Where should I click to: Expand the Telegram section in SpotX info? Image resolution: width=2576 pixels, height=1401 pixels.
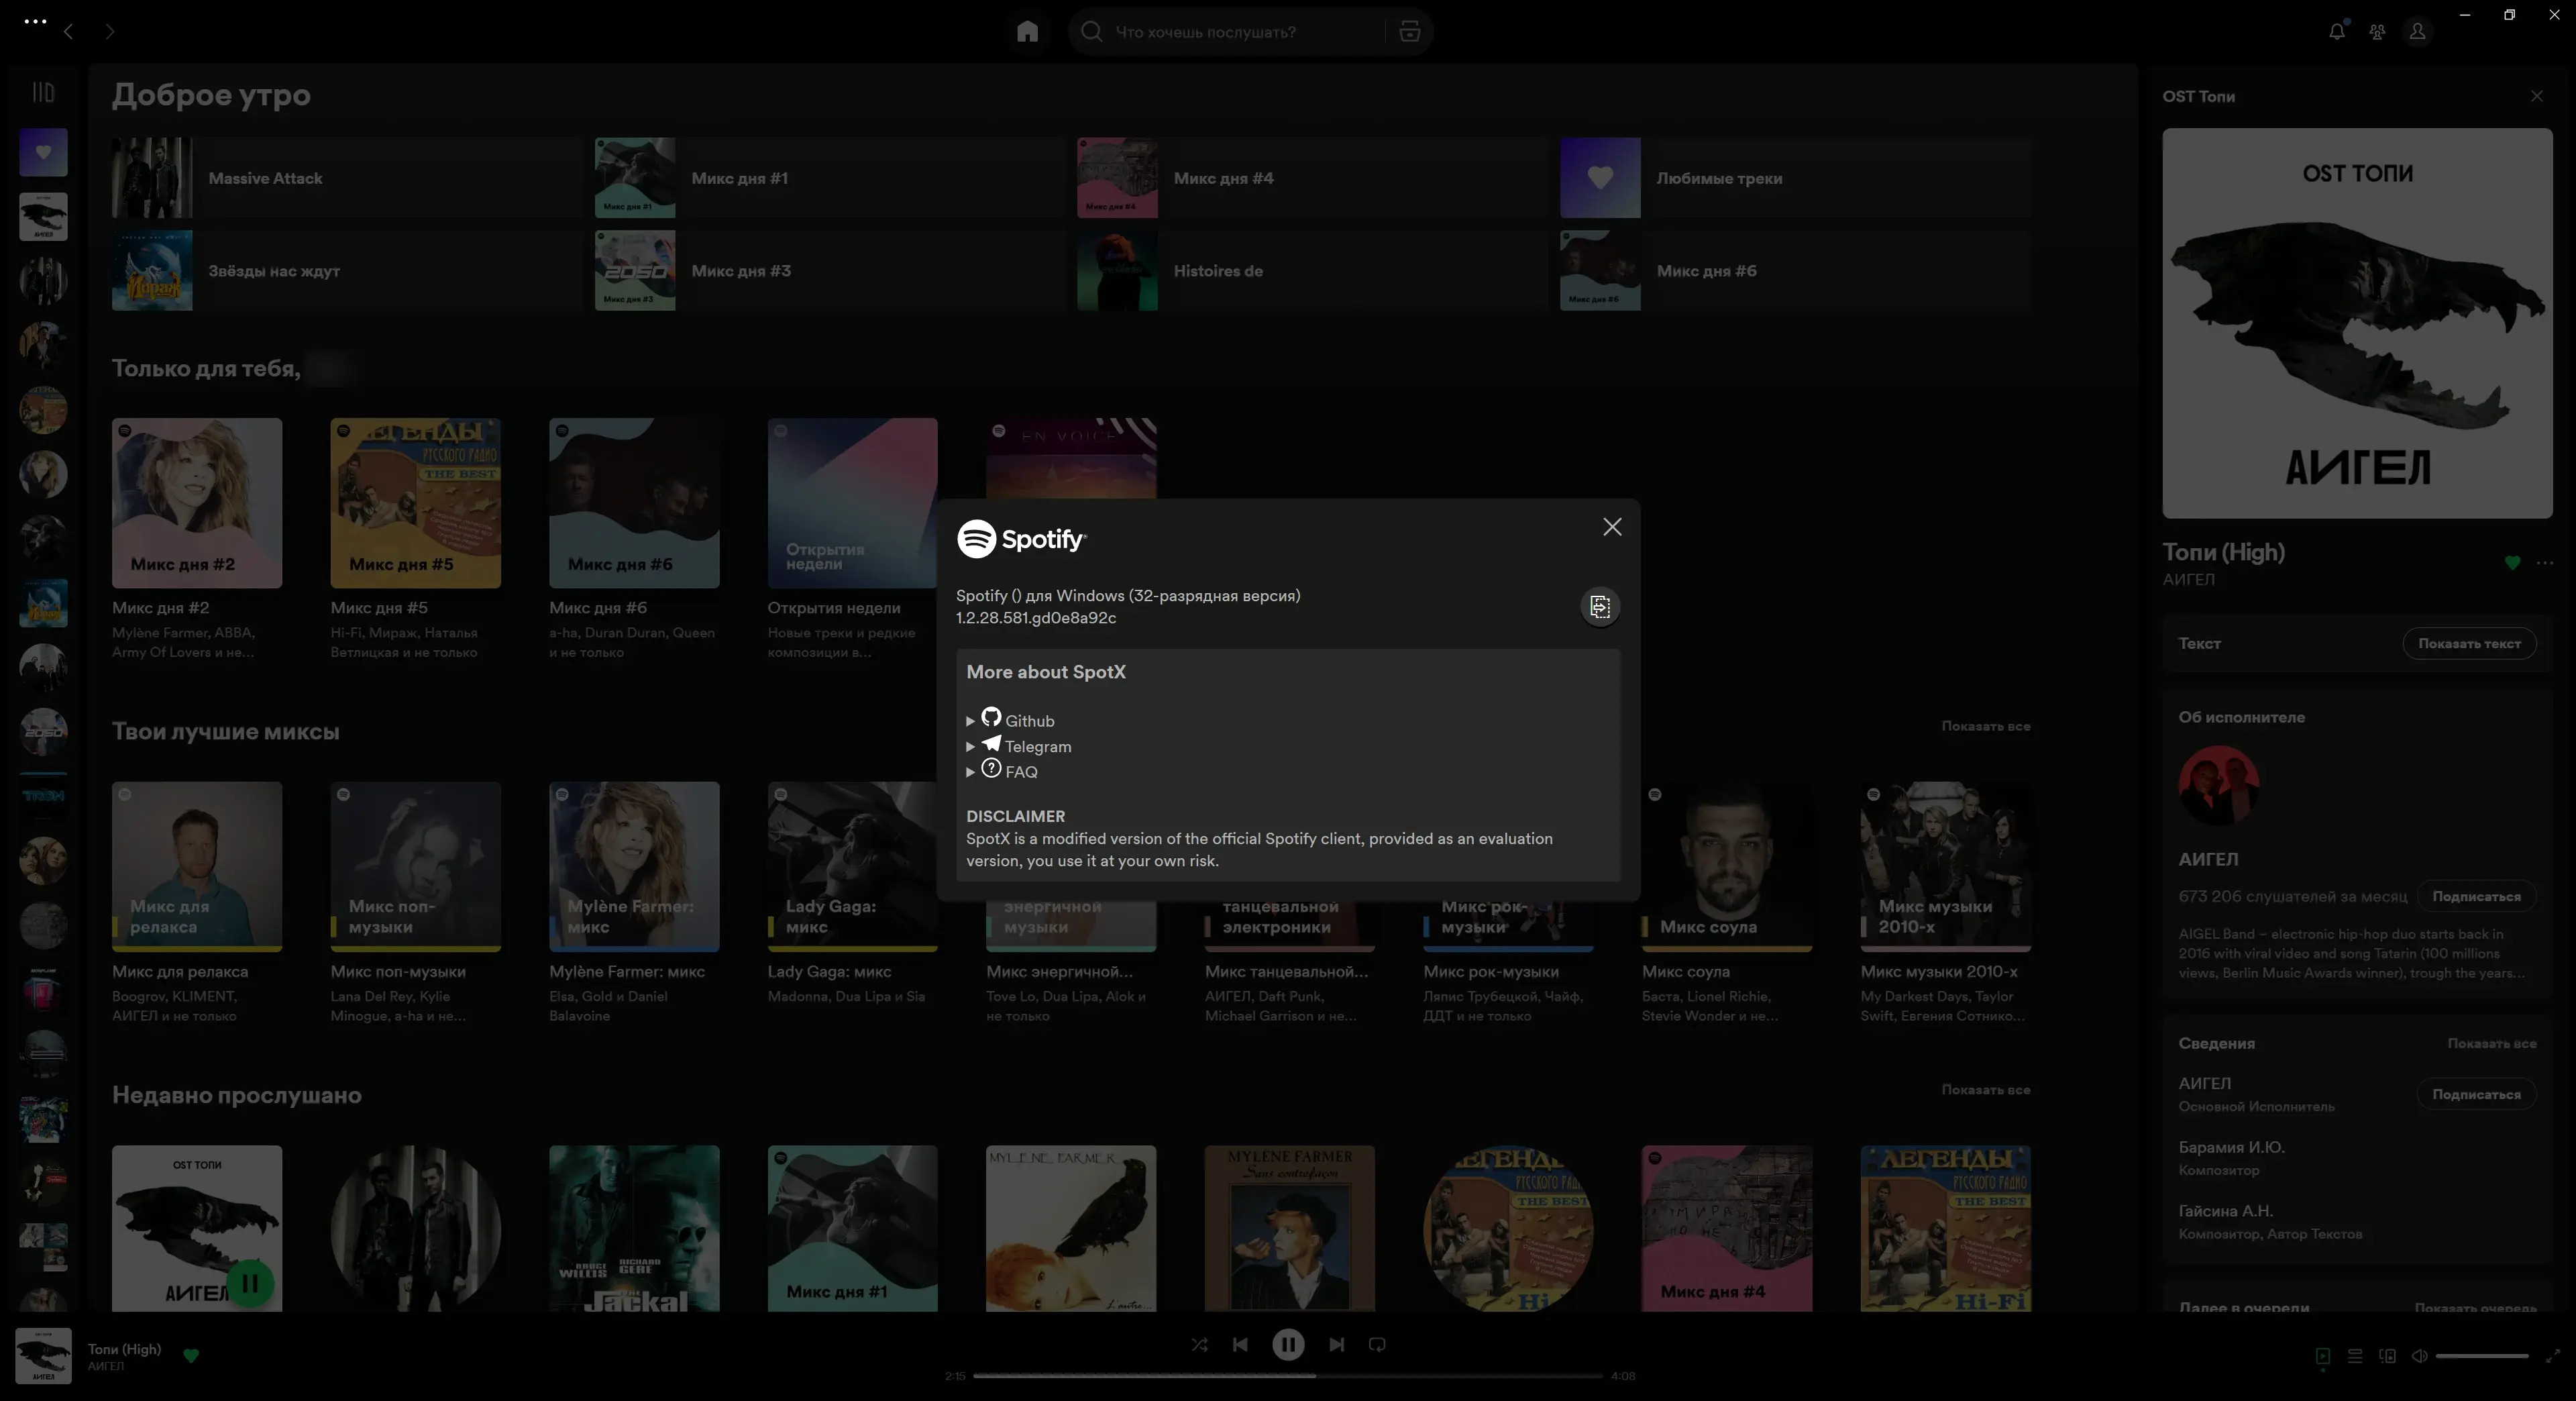970,747
